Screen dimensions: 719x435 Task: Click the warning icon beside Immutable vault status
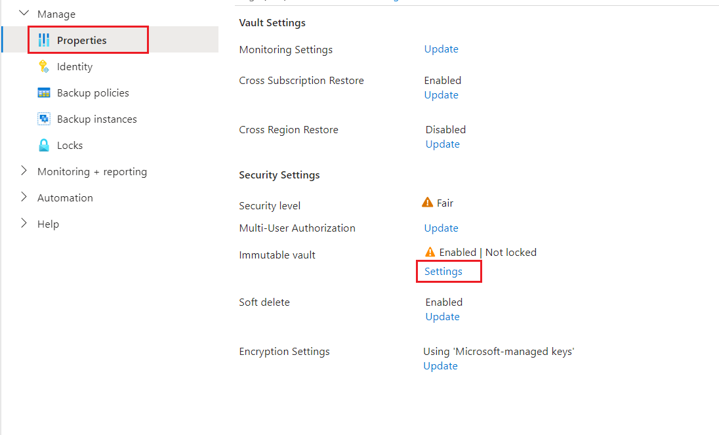click(x=430, y=251)
